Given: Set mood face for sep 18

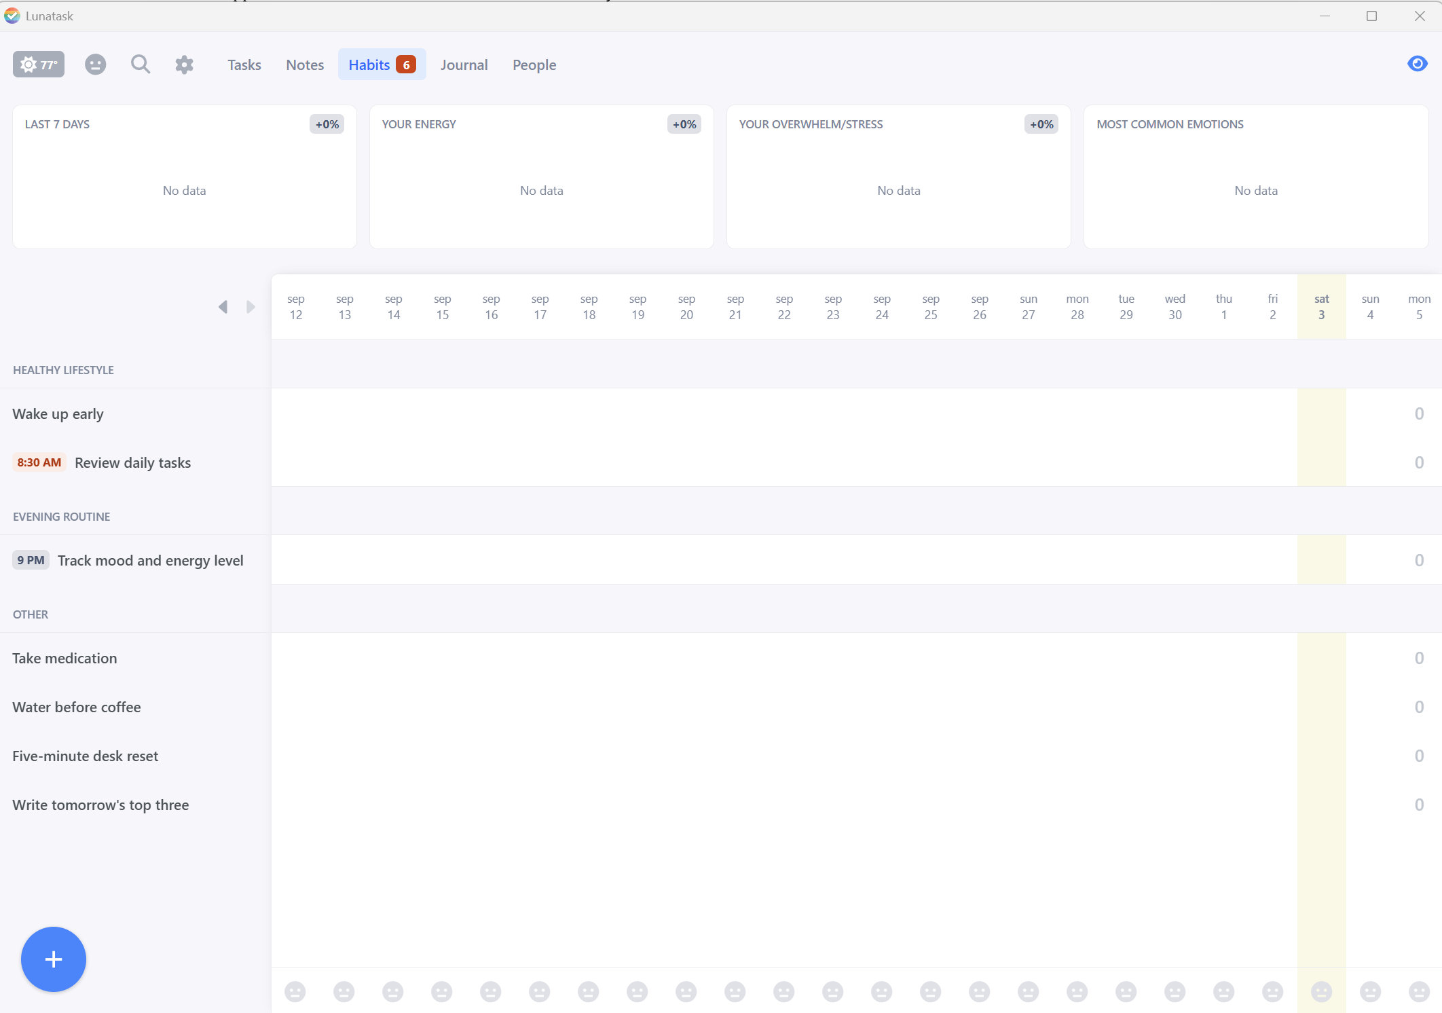Looking at the screenshot, I should pyautogui.click(x=589, y=991).
